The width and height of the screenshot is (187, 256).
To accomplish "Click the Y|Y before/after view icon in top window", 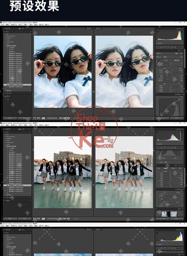I will tap(43, 118).
